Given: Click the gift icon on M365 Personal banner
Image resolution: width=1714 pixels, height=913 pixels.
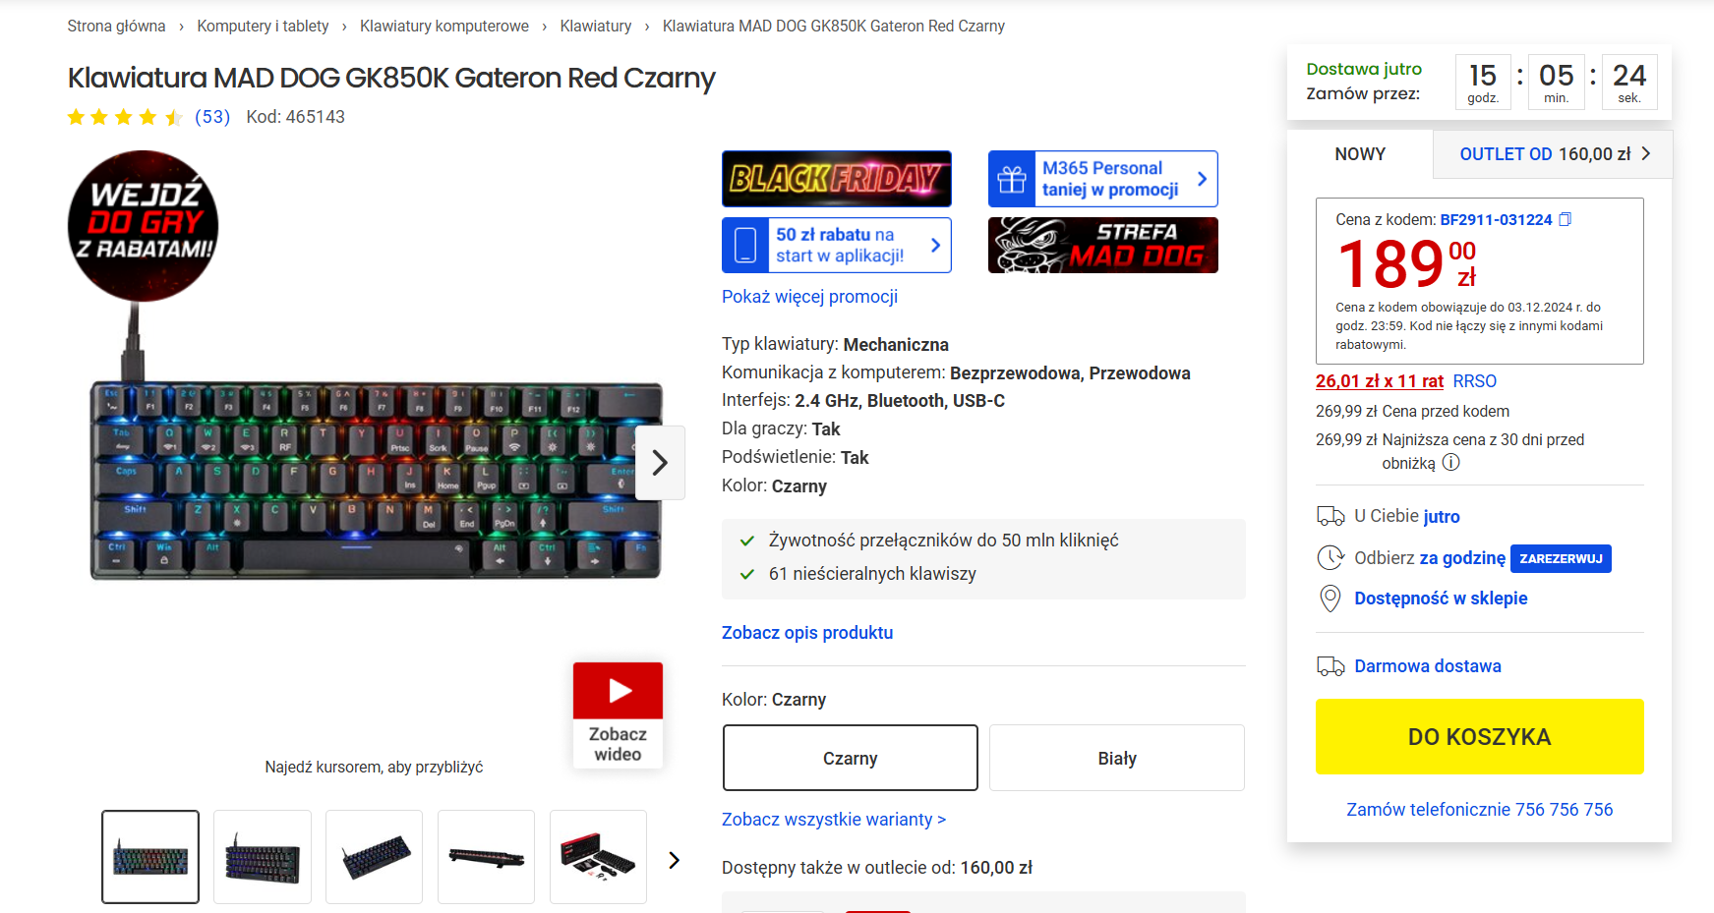Looking at the screenshot, I should [x=1012, y=179].
